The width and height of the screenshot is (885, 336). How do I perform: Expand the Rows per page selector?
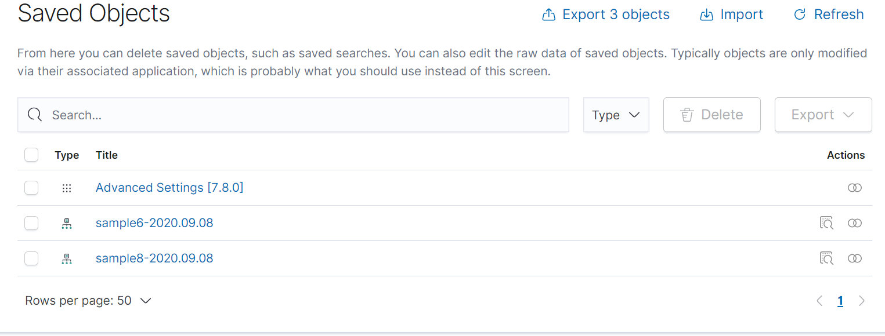88,301
